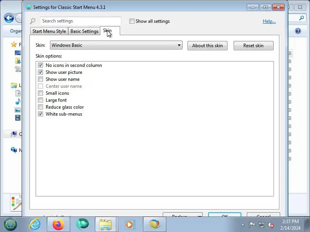
Task: Click the Back arrow in the Explorer window
Action: [x=9, y=18]
